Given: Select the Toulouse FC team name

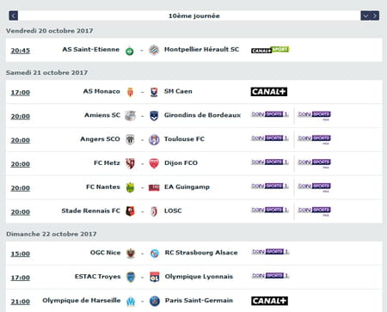Looking at the screenshot, I should tap(184, 139).
